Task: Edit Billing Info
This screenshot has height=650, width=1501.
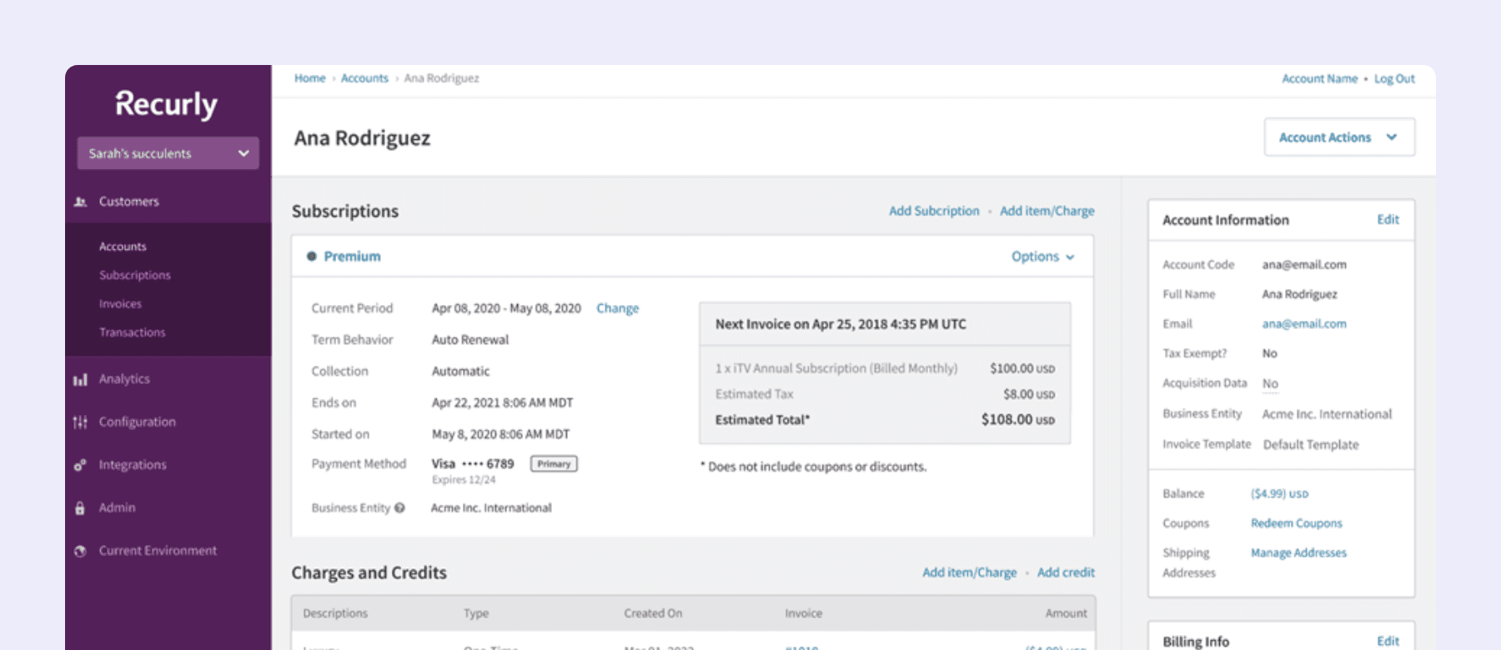Action: click(1388, 642)
